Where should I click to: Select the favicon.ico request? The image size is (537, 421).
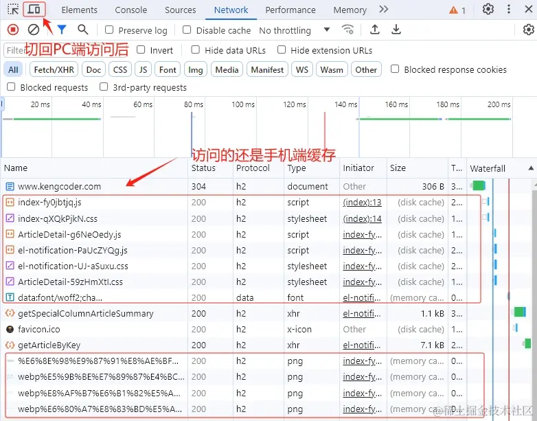click(38, 329)
